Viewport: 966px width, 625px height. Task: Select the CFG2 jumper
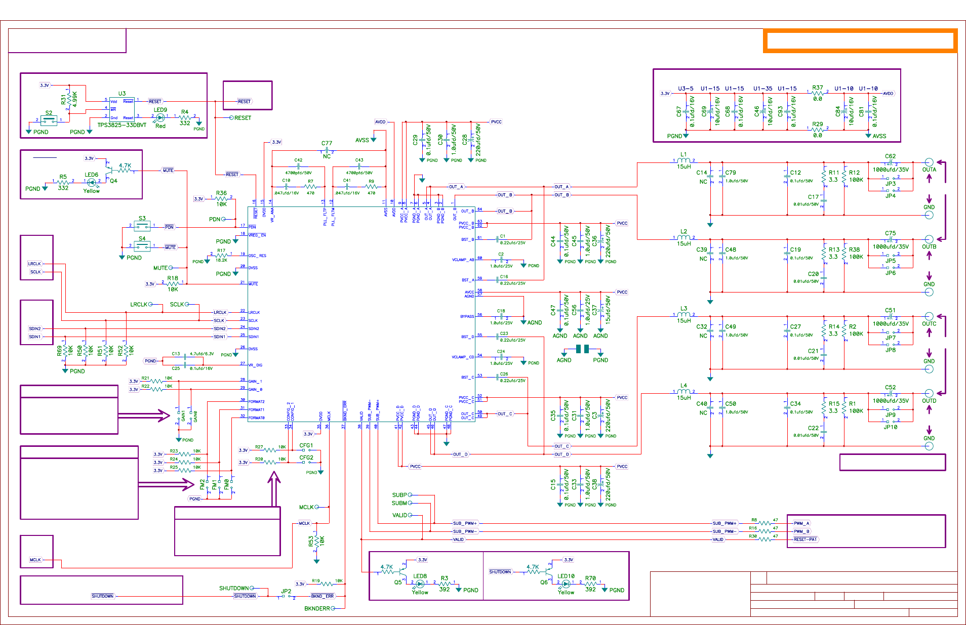(306, 462)
